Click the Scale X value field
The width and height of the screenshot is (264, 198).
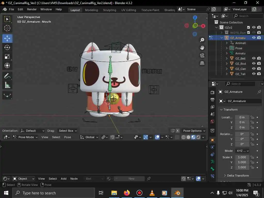click(x=242, y=157)
